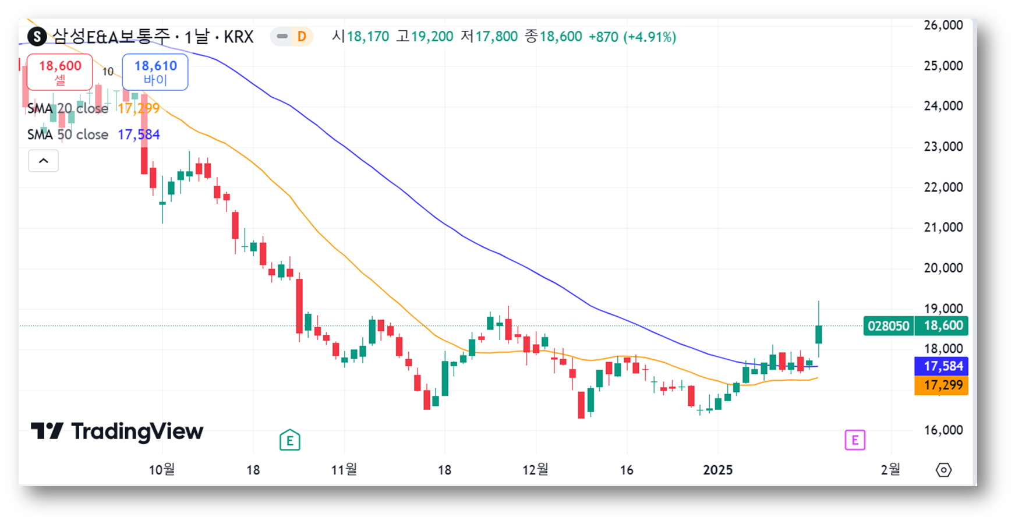The height and width of the screenshot is (524, 1015).
Task: Click the 12월 date axis label
Action: pos(535,470)
